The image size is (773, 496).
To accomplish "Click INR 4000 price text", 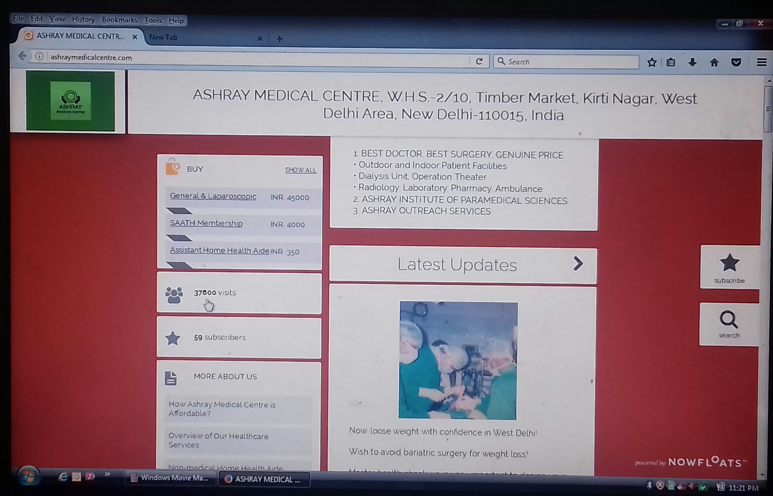I will pyautogui.click(x=287, y=225).
